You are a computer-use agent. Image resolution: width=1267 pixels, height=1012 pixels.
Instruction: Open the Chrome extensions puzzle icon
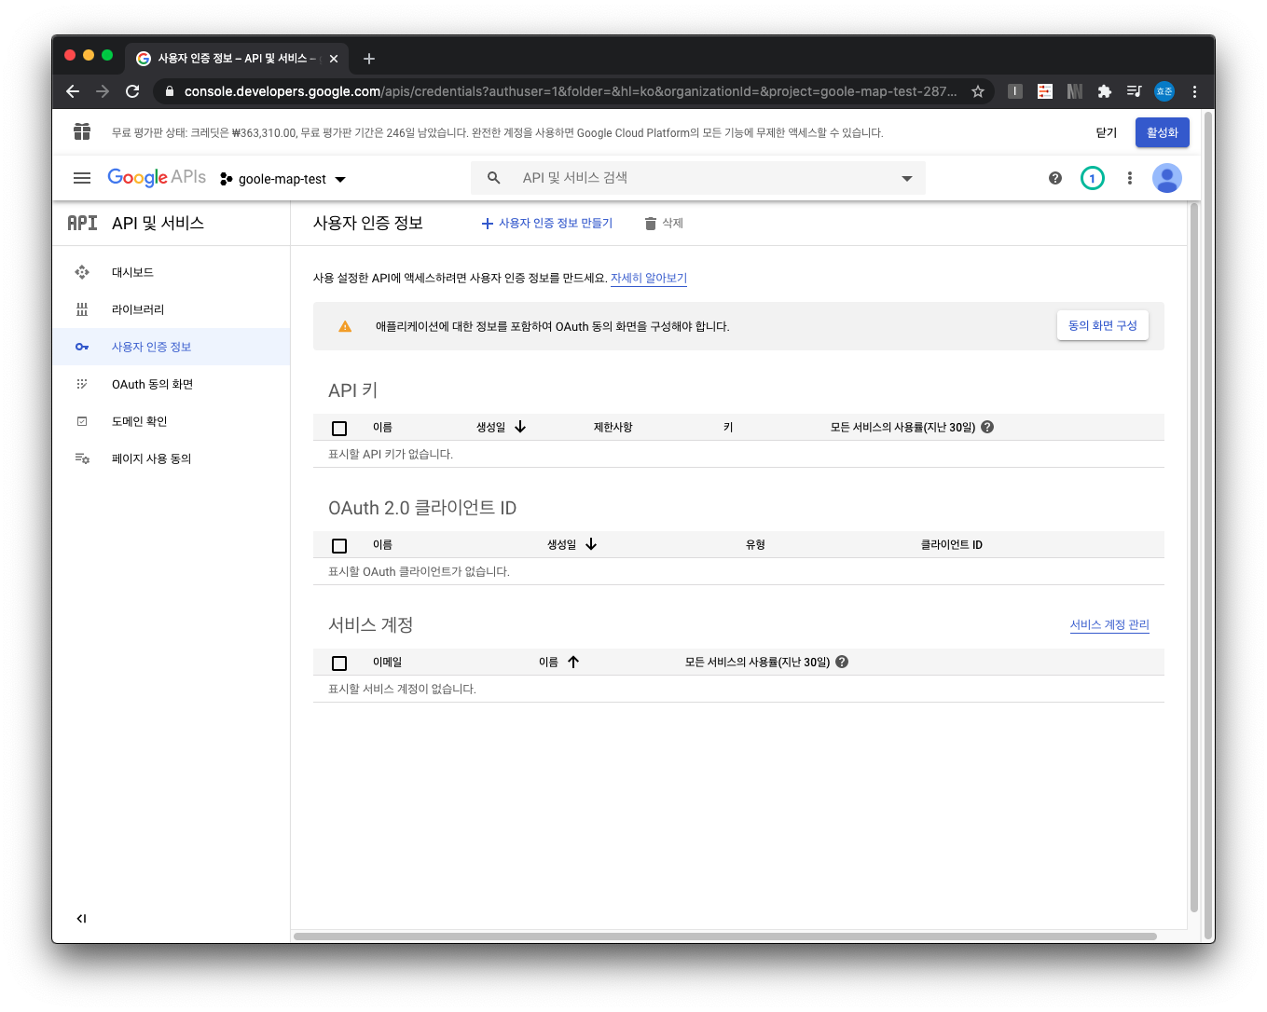(x=1105, y=91)
